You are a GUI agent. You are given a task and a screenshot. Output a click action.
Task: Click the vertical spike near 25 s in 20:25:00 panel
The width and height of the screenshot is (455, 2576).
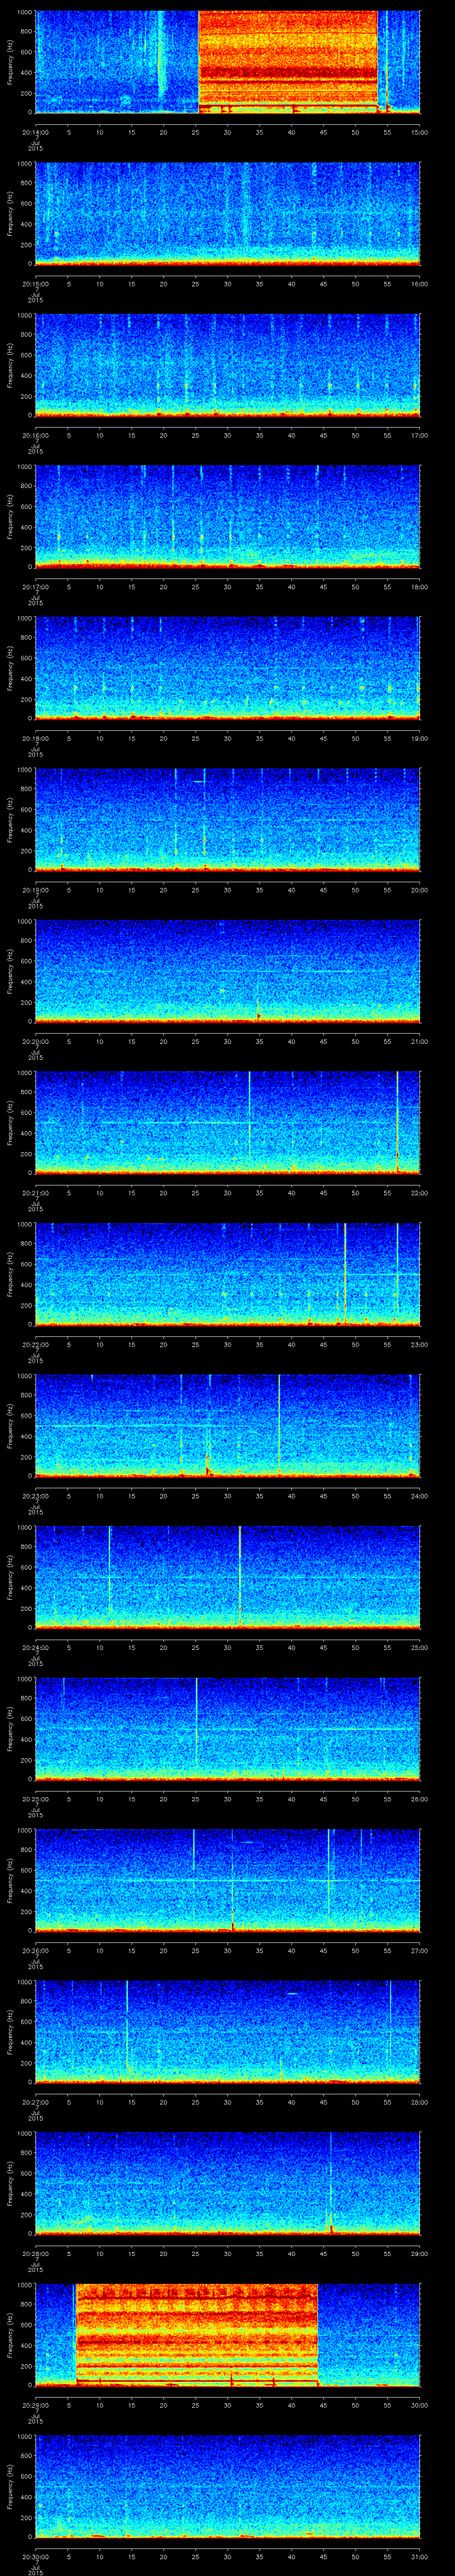click(x=196, y=1728)
